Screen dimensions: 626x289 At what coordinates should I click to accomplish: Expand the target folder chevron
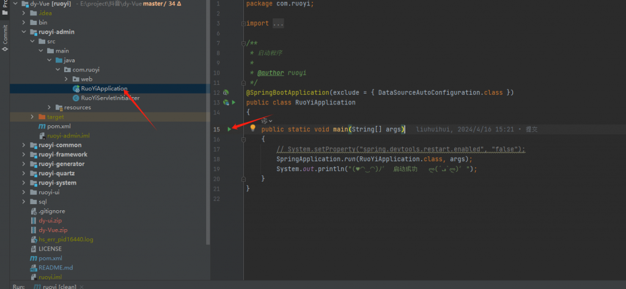tap(32, 117)
